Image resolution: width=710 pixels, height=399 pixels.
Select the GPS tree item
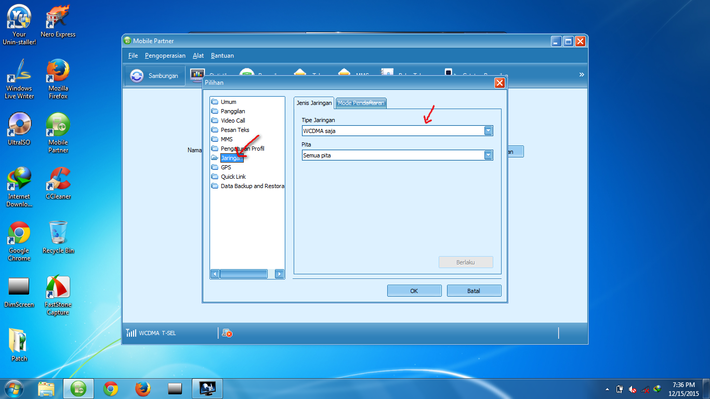point(226,167)
